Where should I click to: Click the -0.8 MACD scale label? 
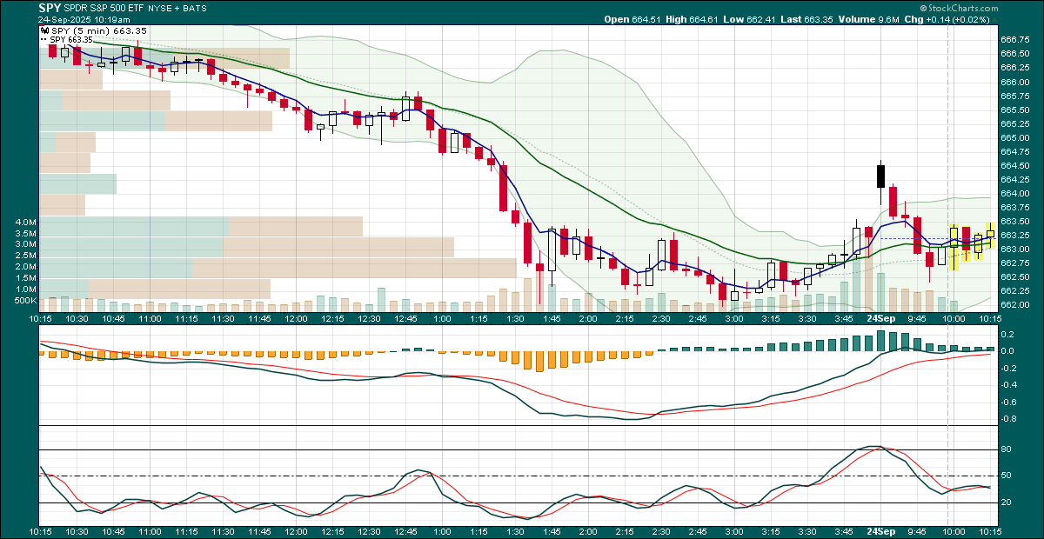1007,419
